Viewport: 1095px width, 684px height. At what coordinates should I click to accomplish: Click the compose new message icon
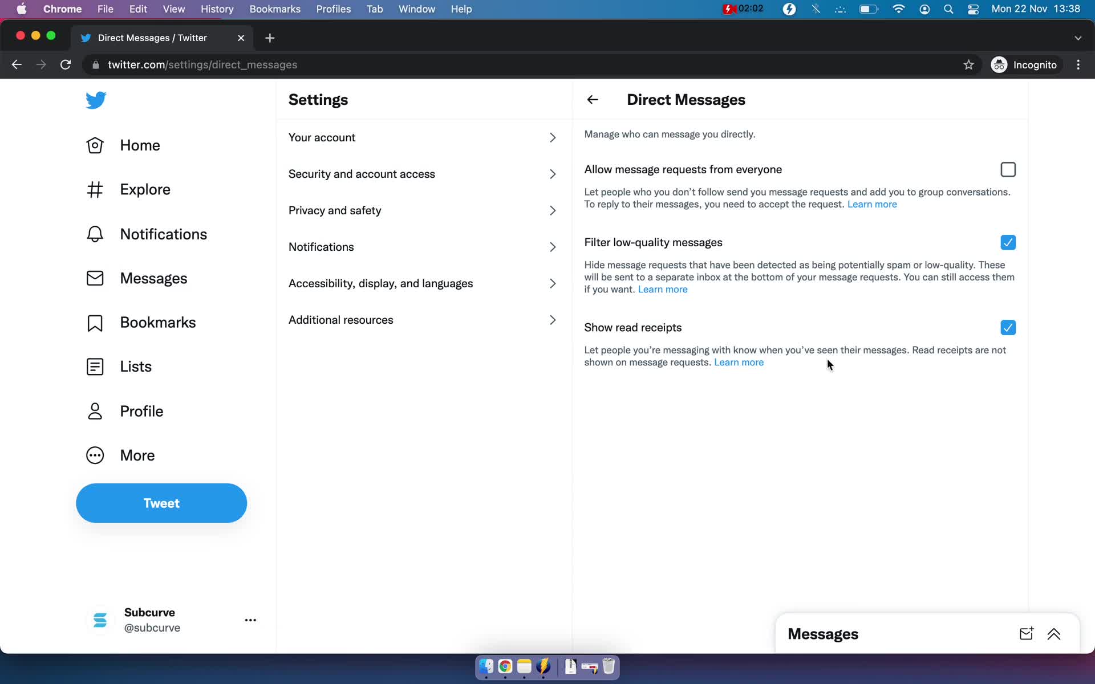coord(1025,633)
